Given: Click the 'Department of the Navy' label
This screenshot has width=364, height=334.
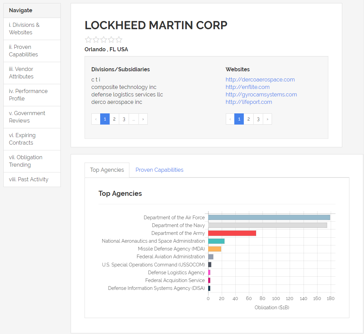Looking at the screenshot, I should point(178,225).
